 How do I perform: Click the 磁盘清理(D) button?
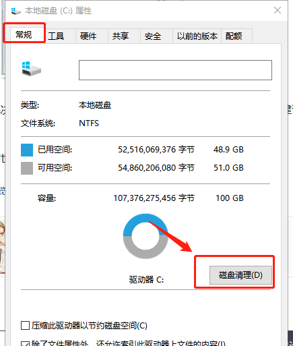[x=240, y=275]
